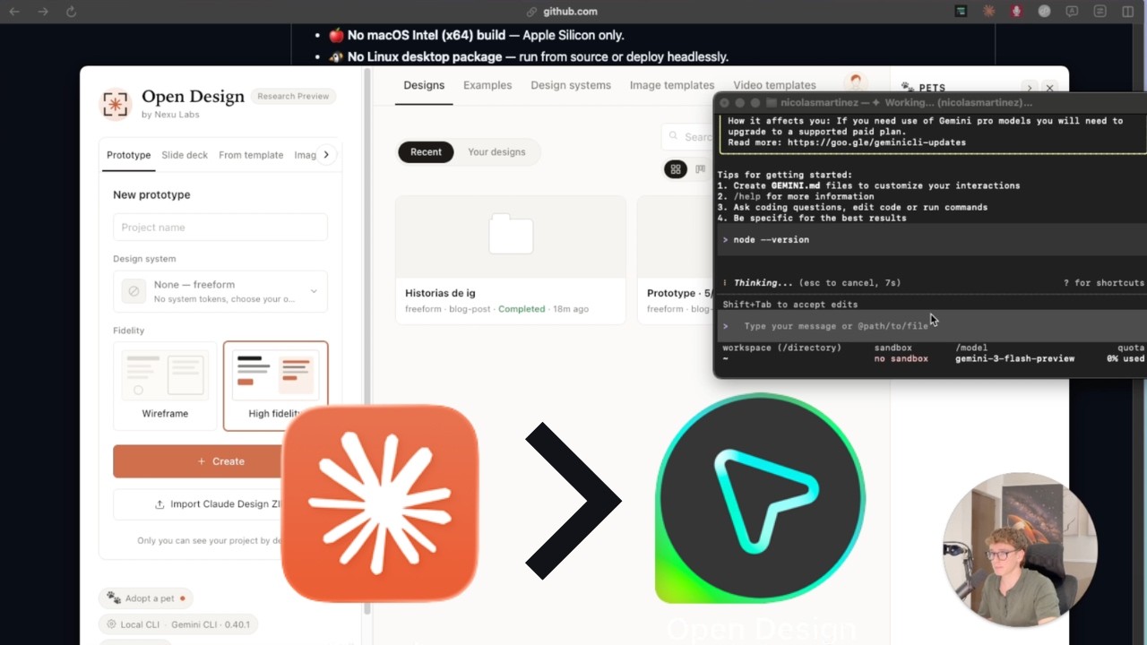
Task: Open the Video templates tab
Action: pyautogui.click(x=774, y=85)
